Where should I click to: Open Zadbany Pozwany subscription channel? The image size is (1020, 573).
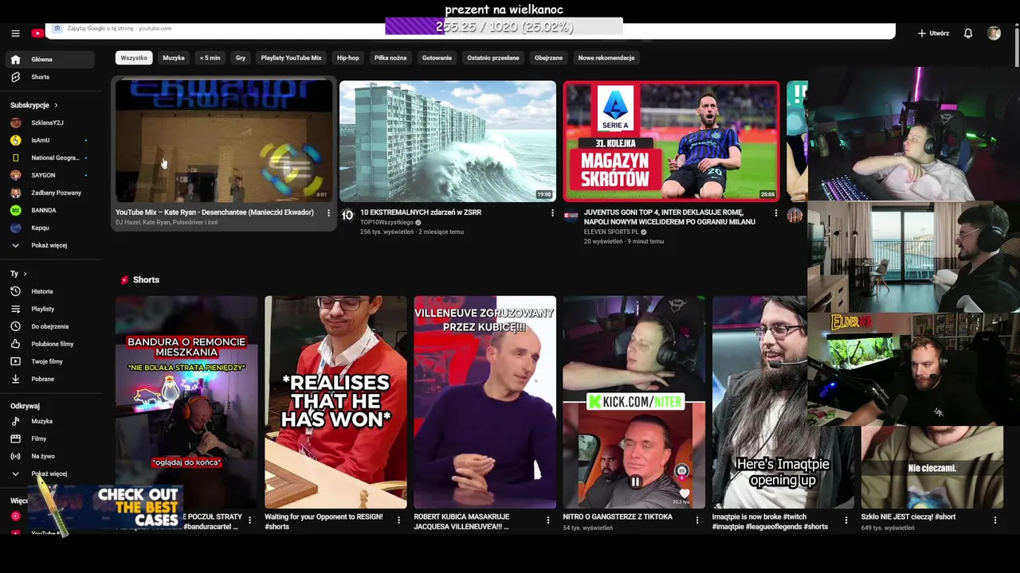[56, 193]
